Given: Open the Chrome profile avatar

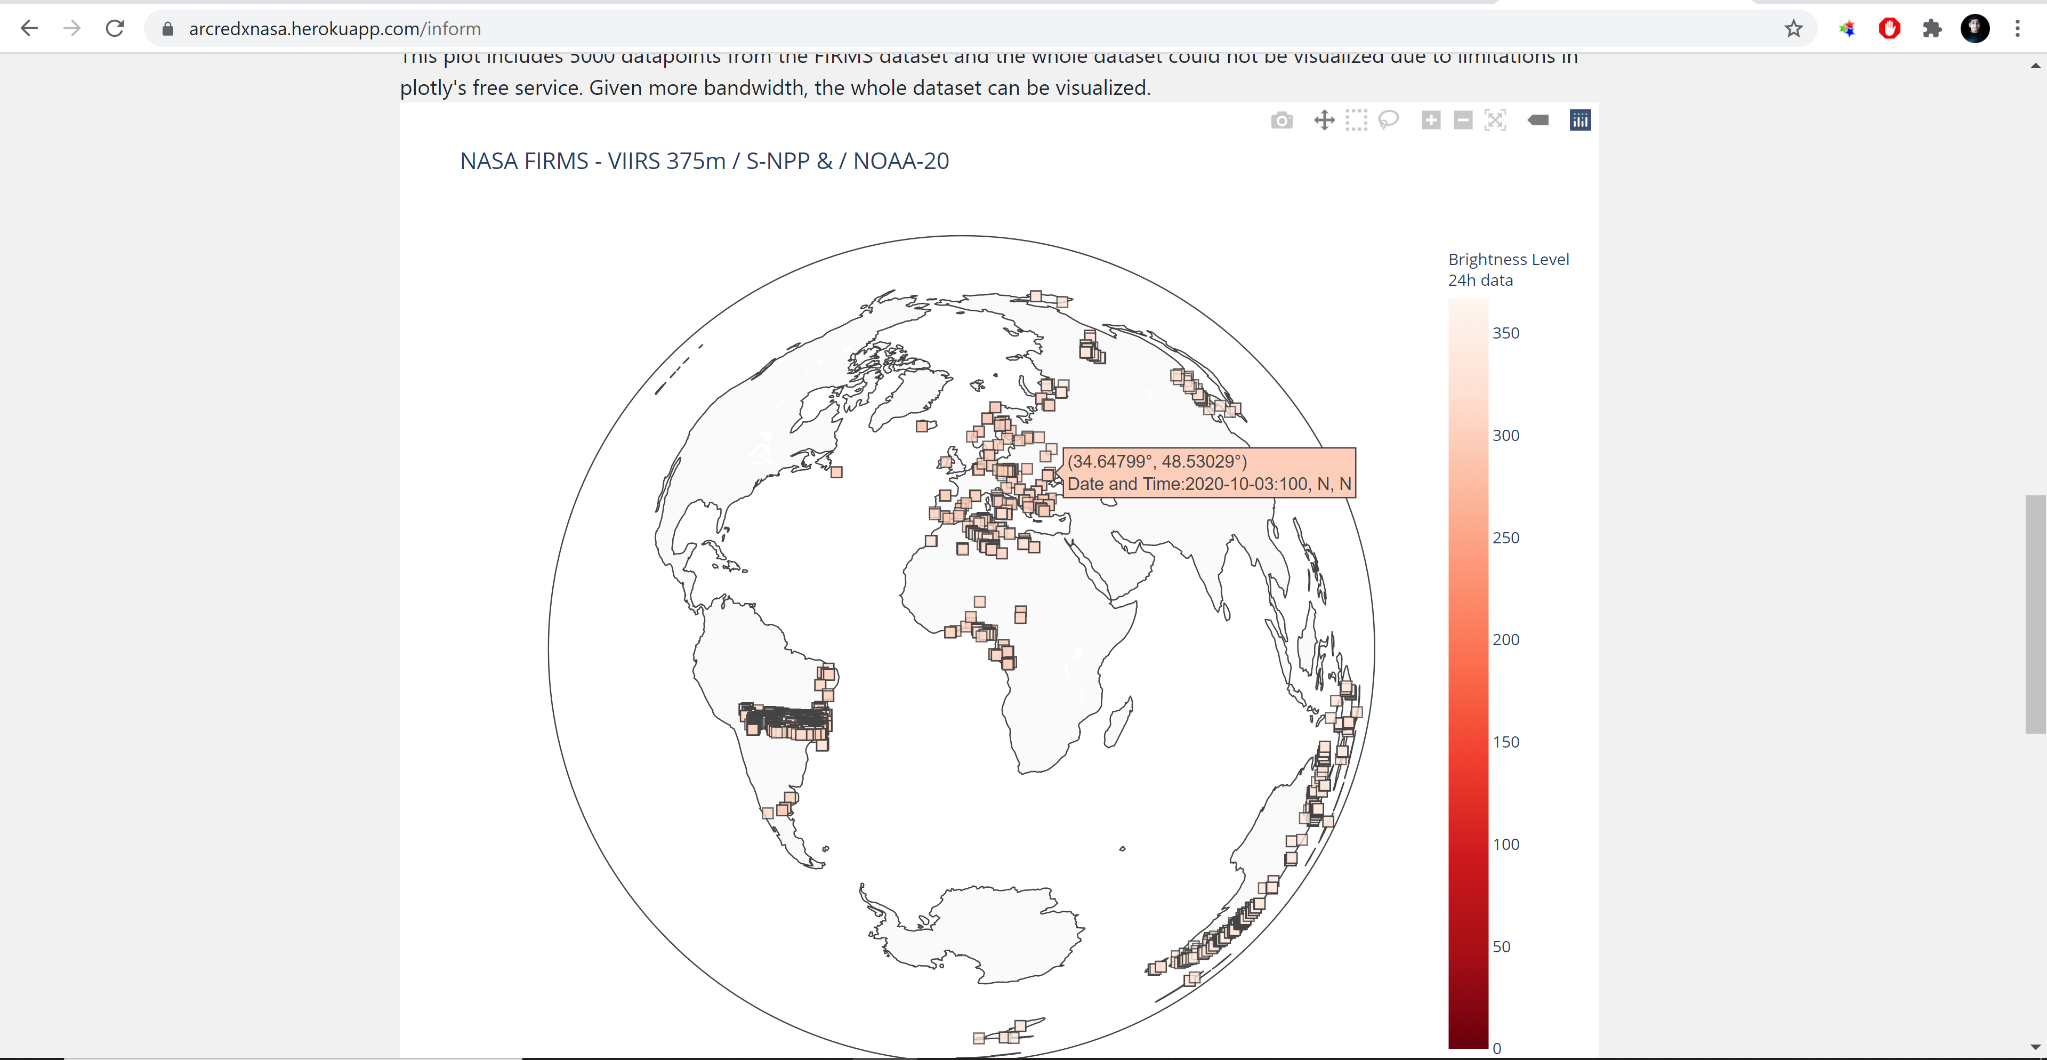Looking at the screenshot, I should coord(1975,29).
